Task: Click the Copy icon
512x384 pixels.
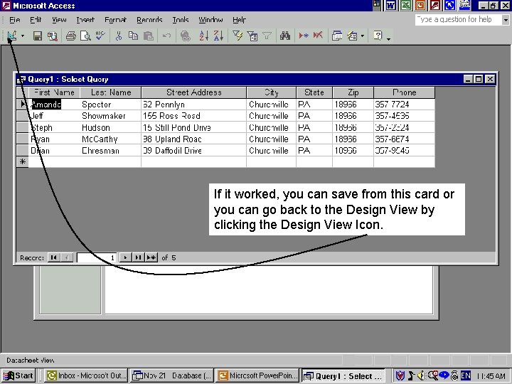Action: pyautogui.click(x=133, y=36)
